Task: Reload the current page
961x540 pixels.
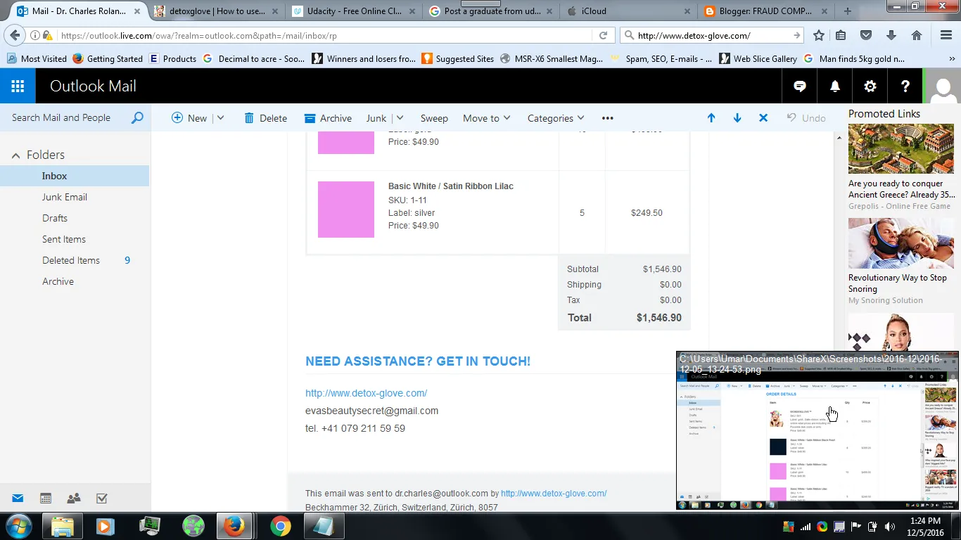Action: point(603,35)
